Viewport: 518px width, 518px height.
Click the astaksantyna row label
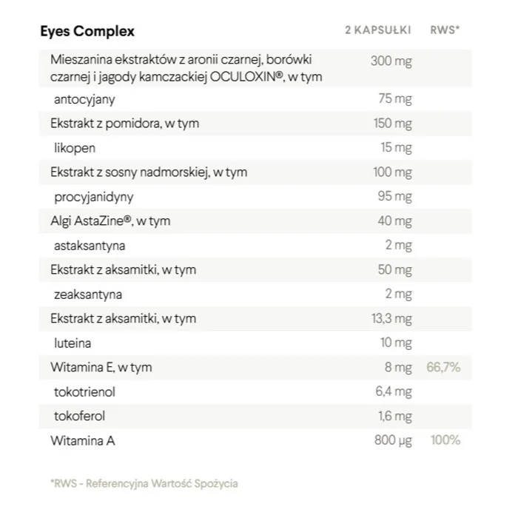[x=90, y=246]
